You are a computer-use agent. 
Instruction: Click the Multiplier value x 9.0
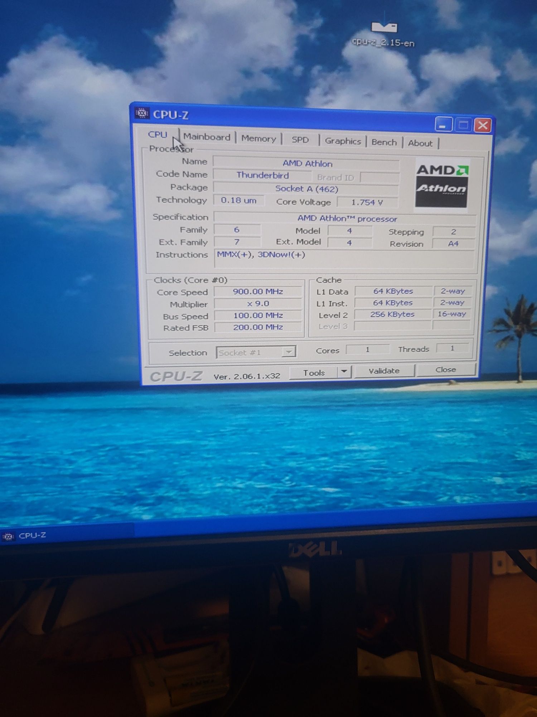[258, 303]
